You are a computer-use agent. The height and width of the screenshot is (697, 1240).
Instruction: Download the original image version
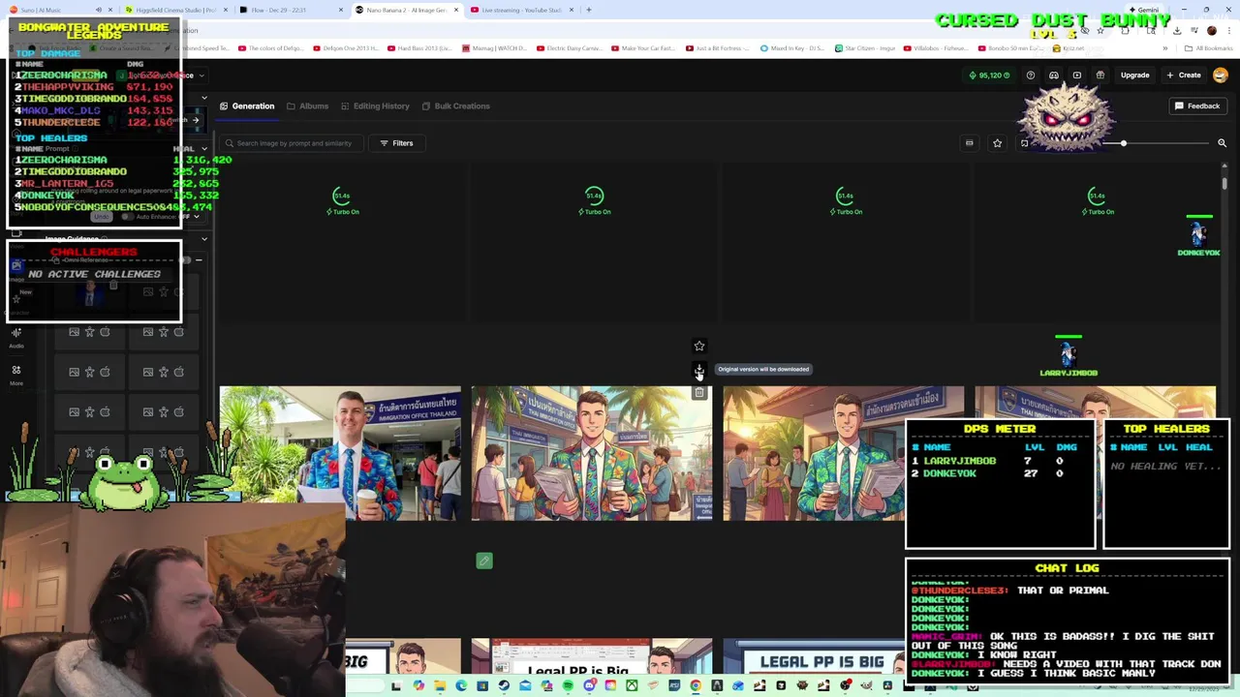pos(699,370)
